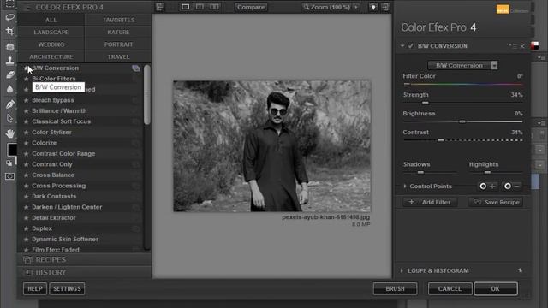Viewport: 548px width, 308px height.
Task: Select the Eraser tool
Action: point(9,74)
